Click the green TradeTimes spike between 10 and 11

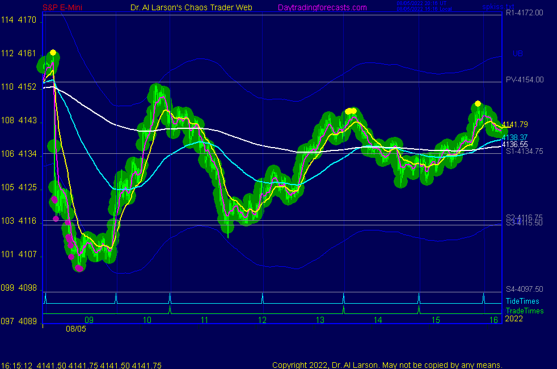pos(170,309)
